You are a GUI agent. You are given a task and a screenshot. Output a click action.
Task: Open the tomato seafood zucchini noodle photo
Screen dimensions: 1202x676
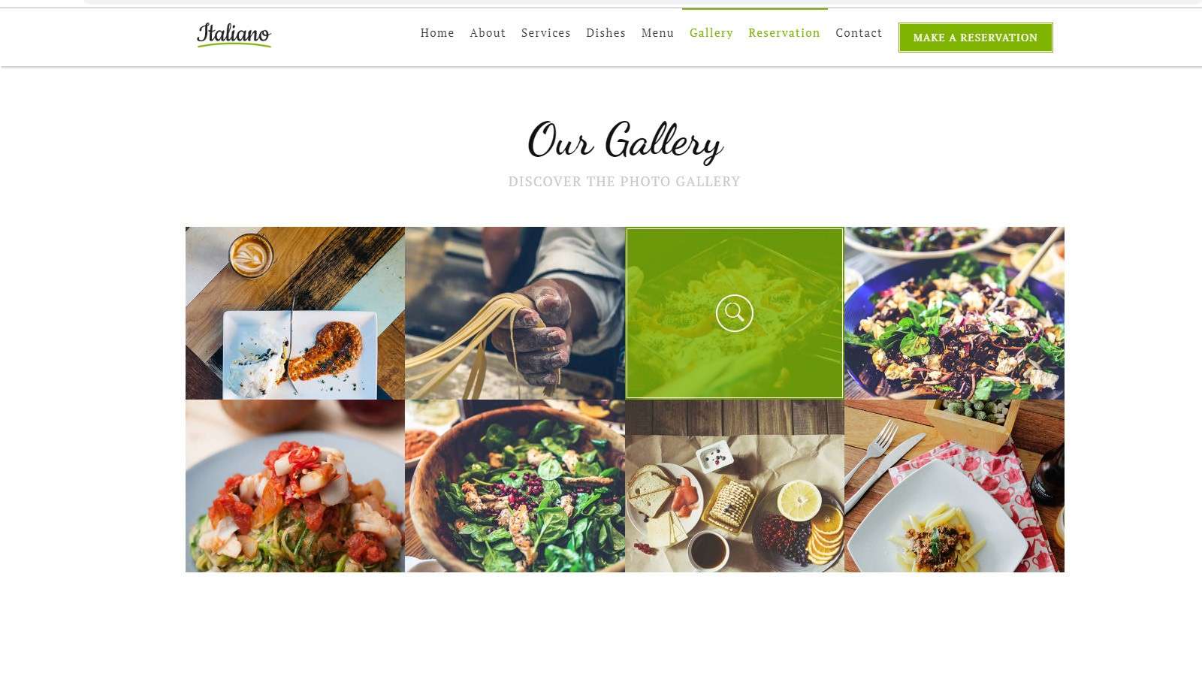pyautogui.click(x=295, y=486)
